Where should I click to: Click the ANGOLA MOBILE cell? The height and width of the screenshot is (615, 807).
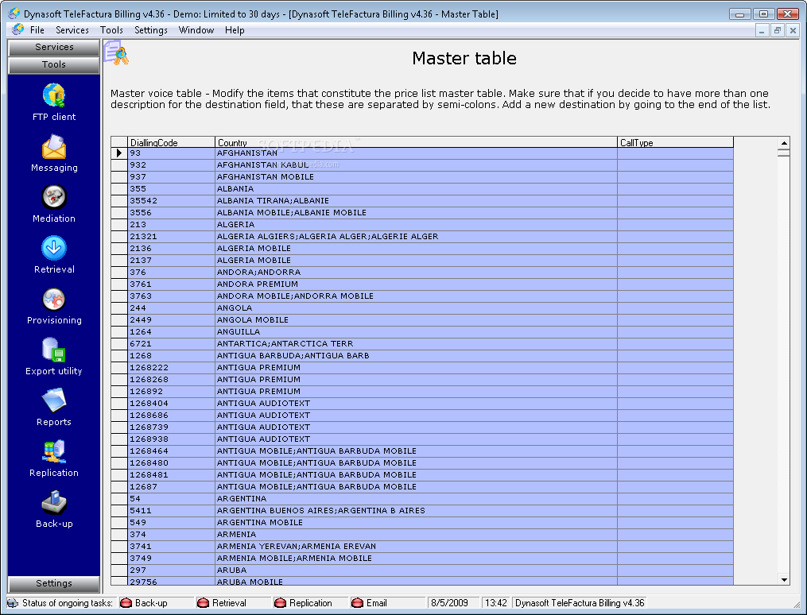tap(416, 320)
